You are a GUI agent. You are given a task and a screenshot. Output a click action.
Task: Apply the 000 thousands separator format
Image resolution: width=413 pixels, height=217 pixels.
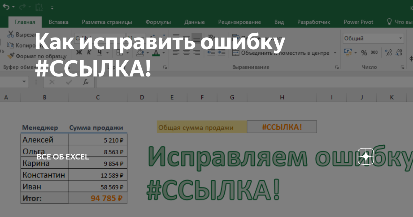point(374,53)
